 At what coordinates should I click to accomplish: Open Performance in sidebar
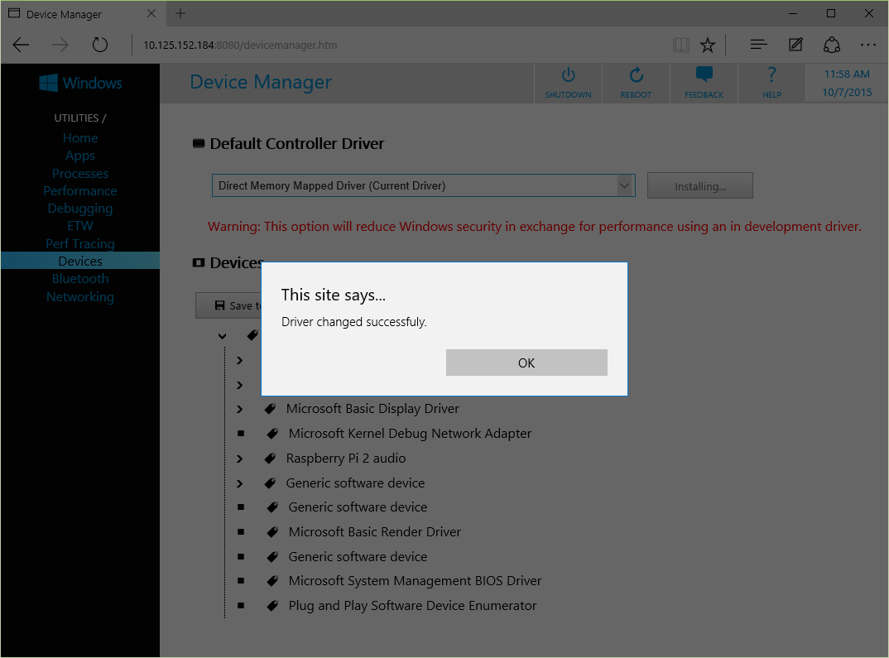[x=80, y=191]
